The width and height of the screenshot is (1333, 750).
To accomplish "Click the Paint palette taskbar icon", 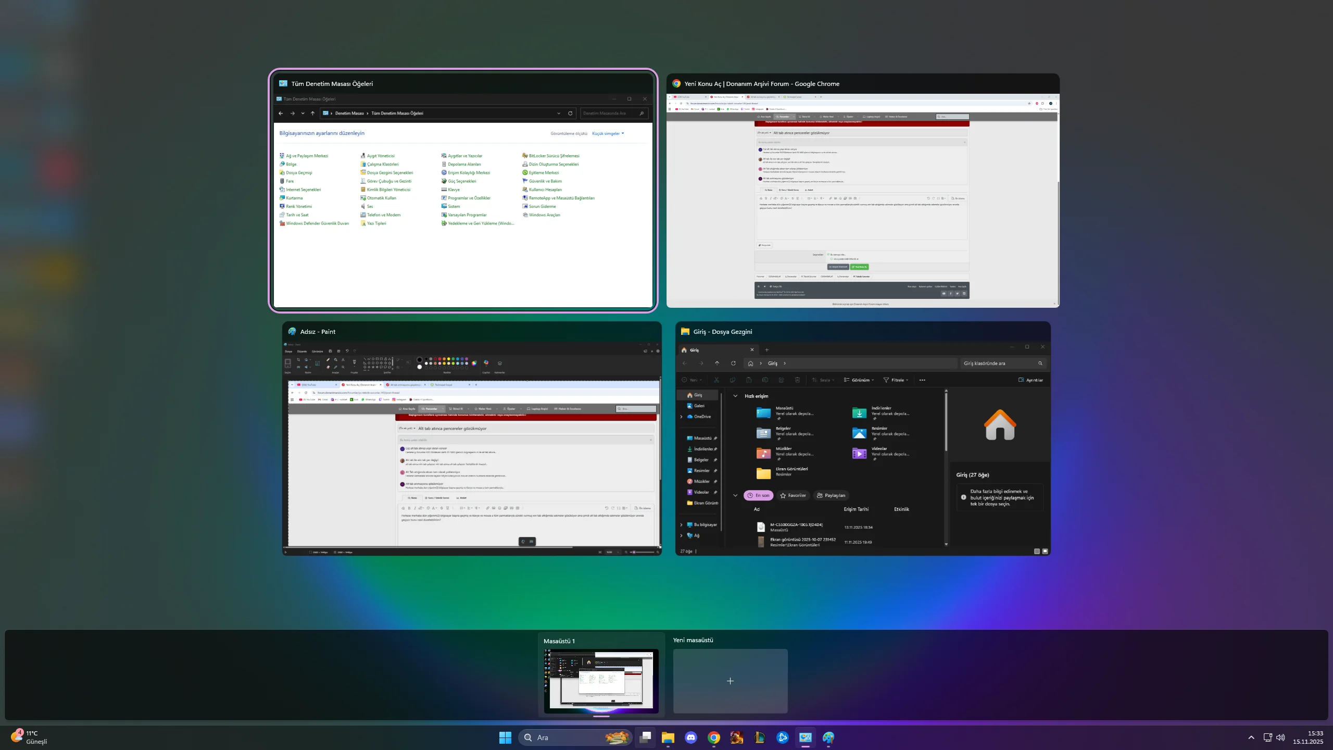I will click(828, 737).
